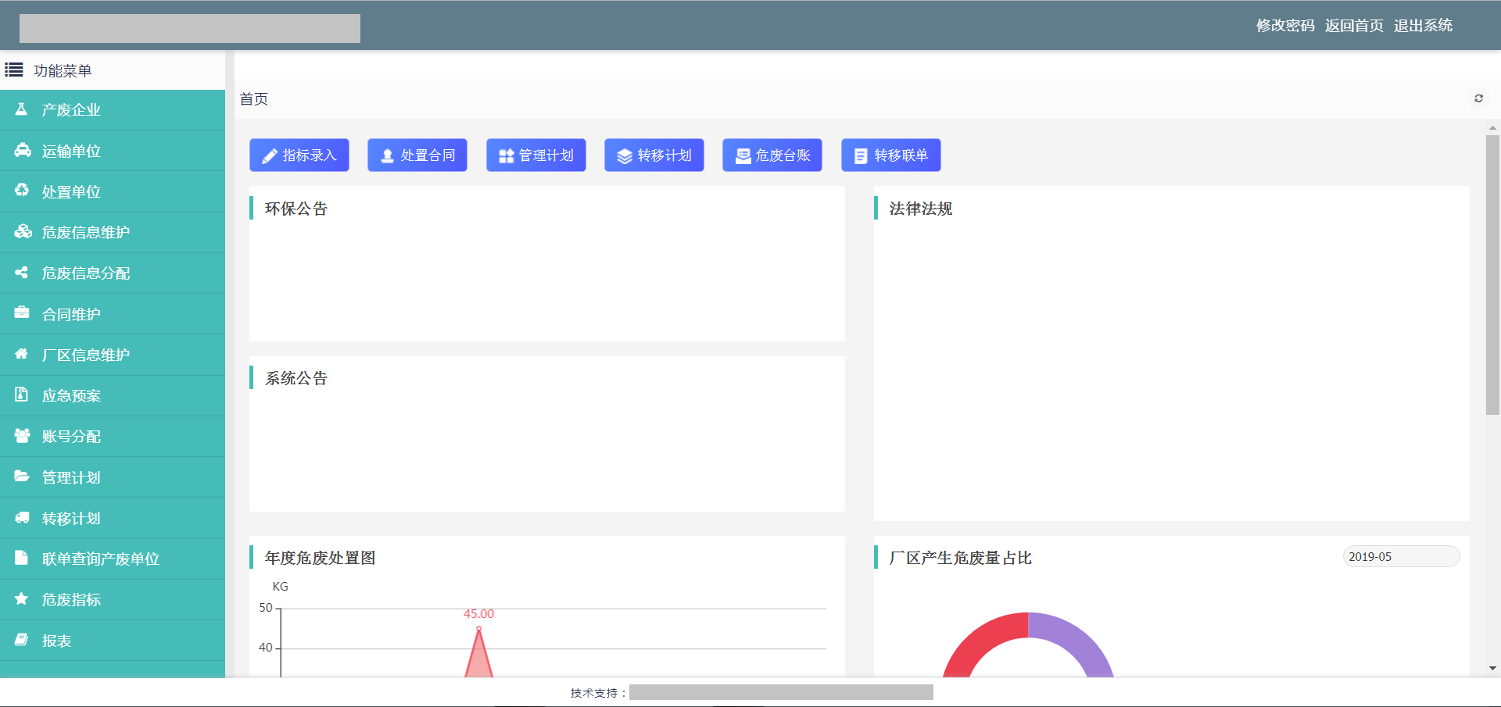Open 危废指标 in the sidebar

pyautogui.click(x=113, y=599)
